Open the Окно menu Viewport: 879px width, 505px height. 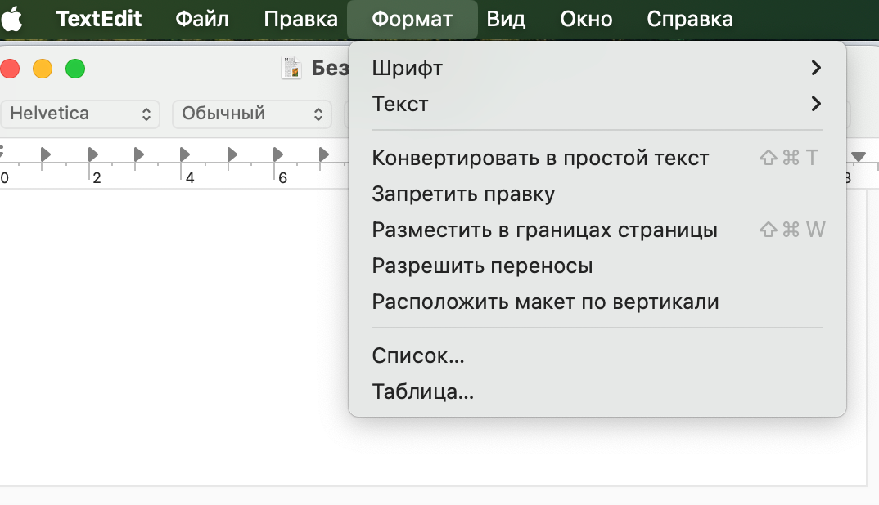click(x=586, y=18)
